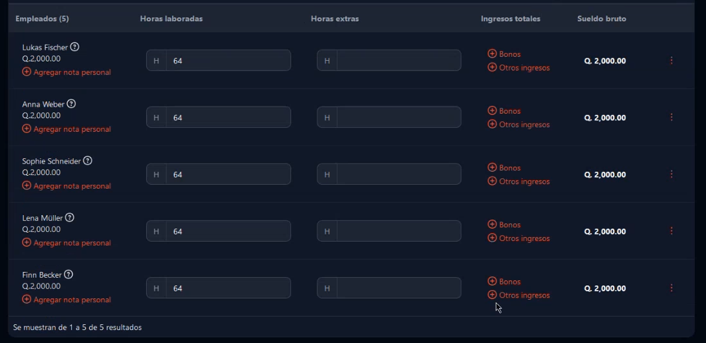Open help icon next to Finn Becker
This screenshot has width=706, height=343.
[68, 274]
